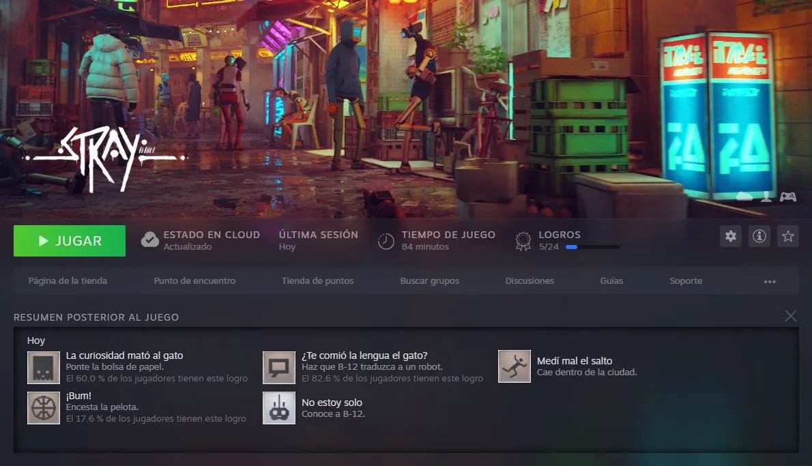Click the achievements ribbon badge icon

click(523, 241)
